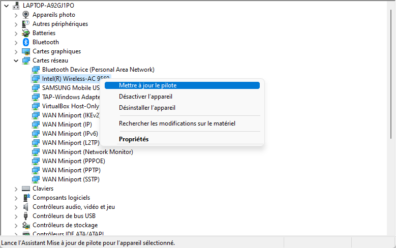The width and height of the screenshot is (396, 248).
Task: Expand the Composants logiciels category
Action: 16,198
